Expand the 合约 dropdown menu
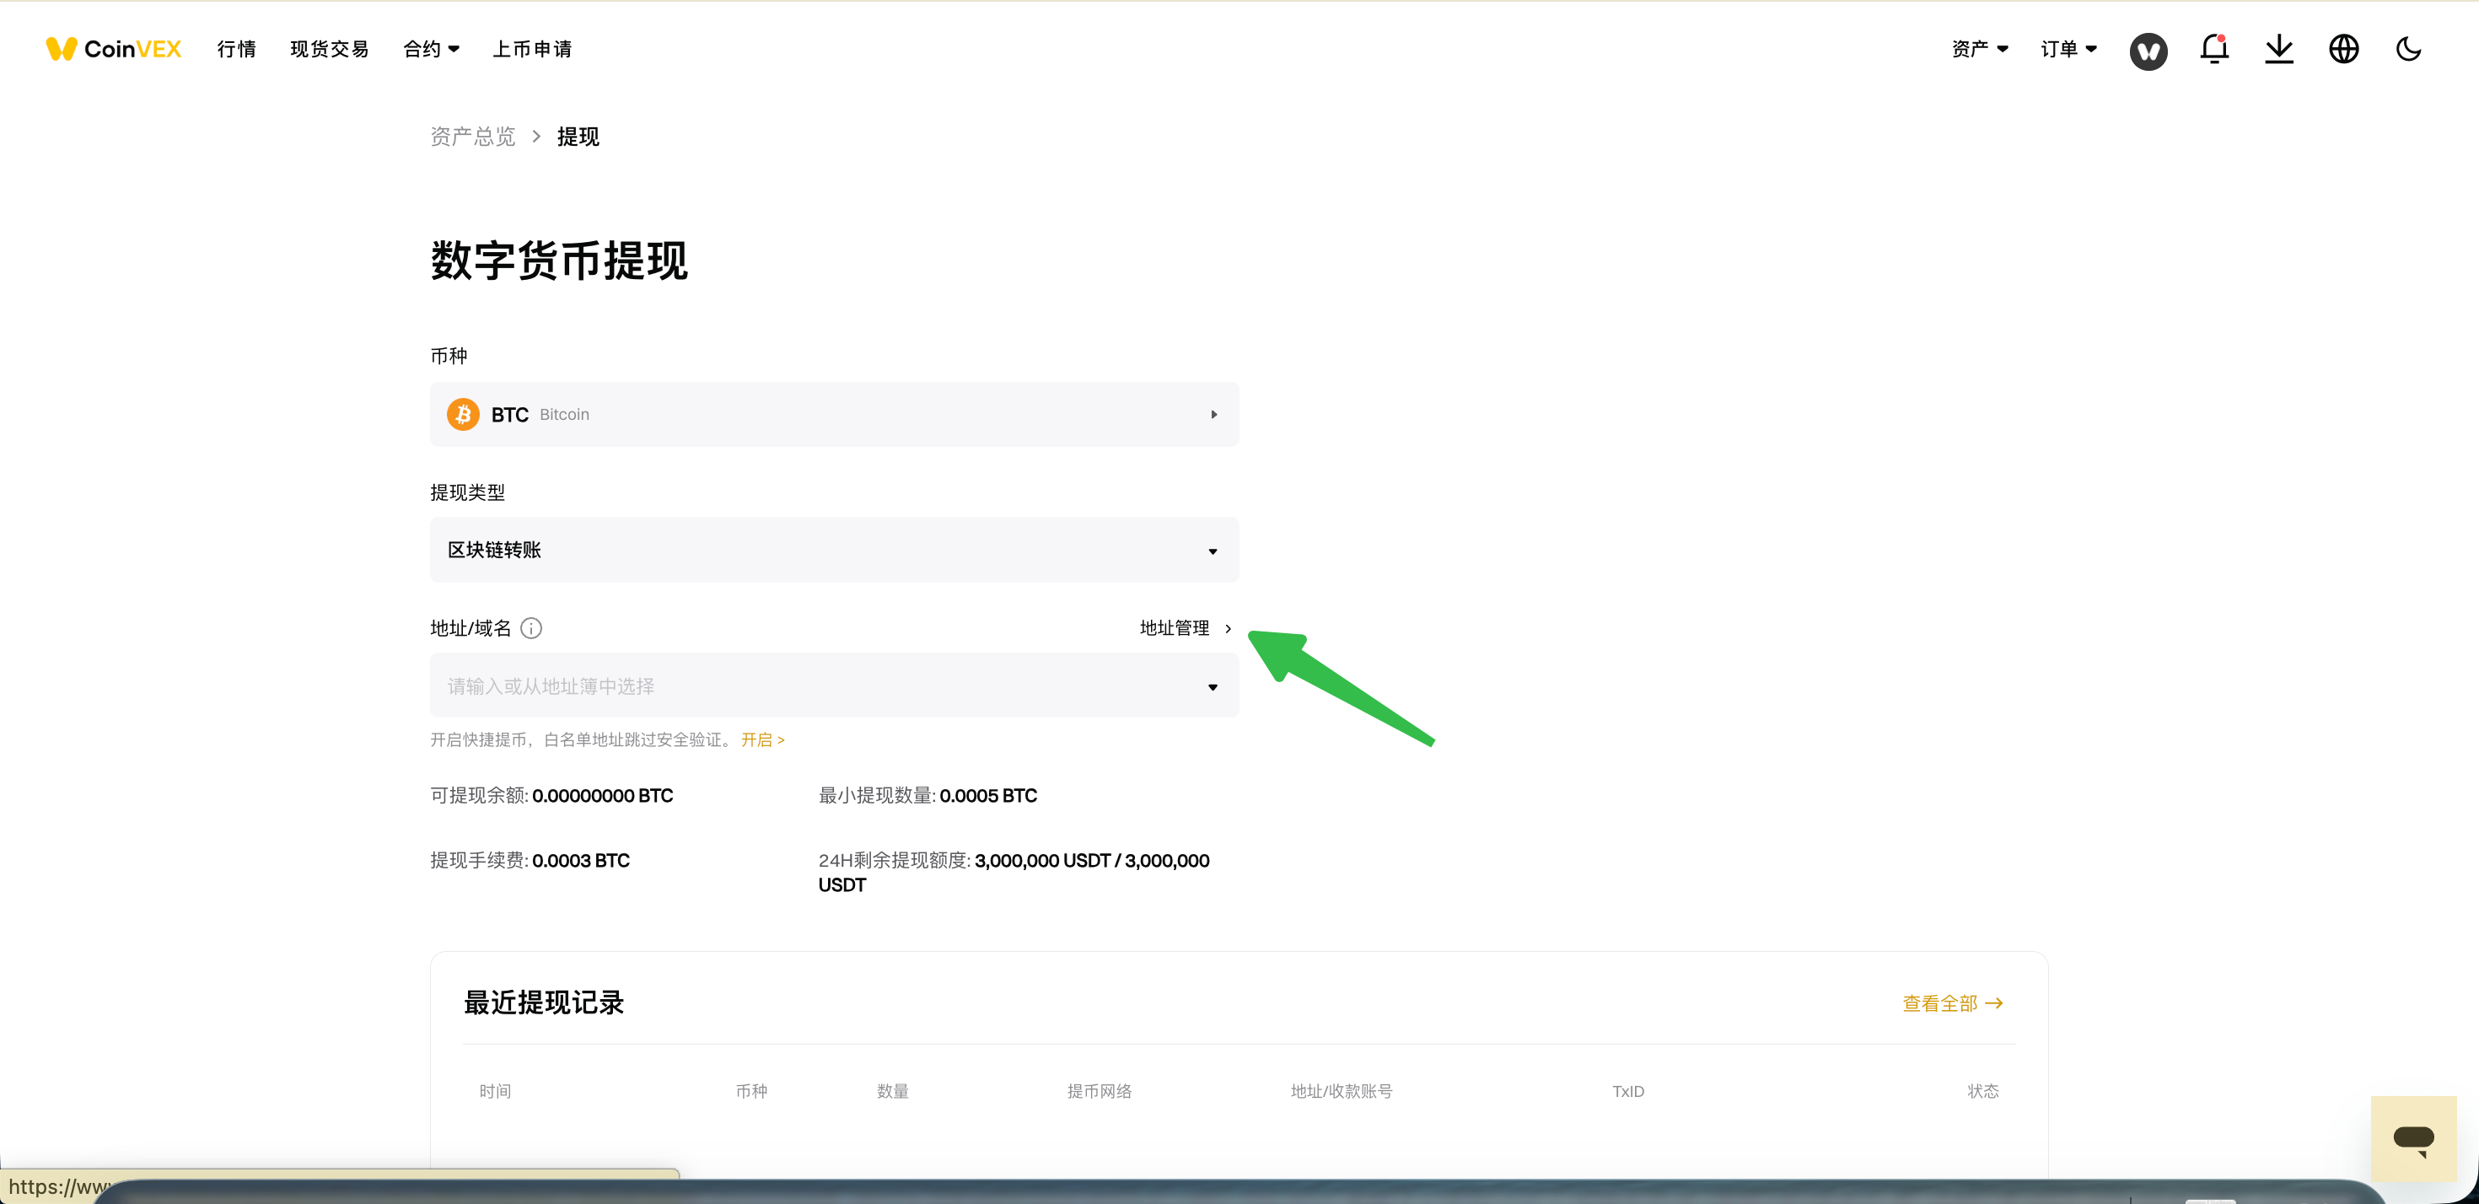Viewport: 2479px width, 1204px height. pyautogui.click(x=431, y=49)
